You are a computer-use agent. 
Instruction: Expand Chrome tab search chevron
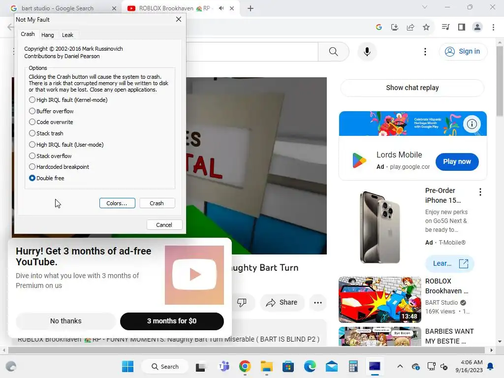coord(425,7)
